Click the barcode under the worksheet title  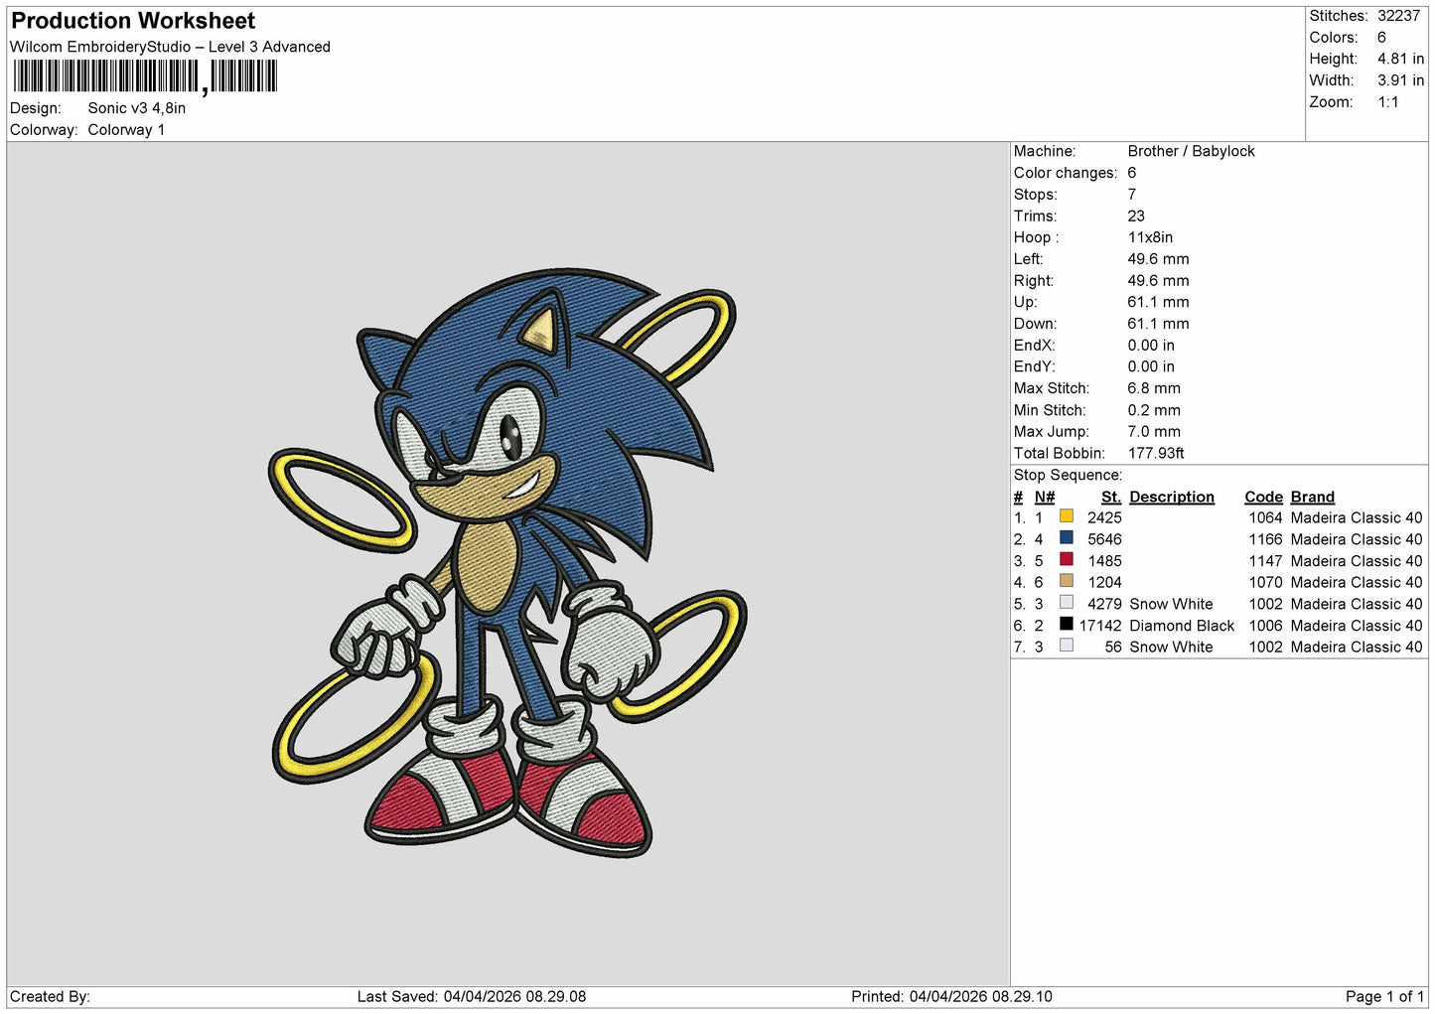[x=145, y=76]
